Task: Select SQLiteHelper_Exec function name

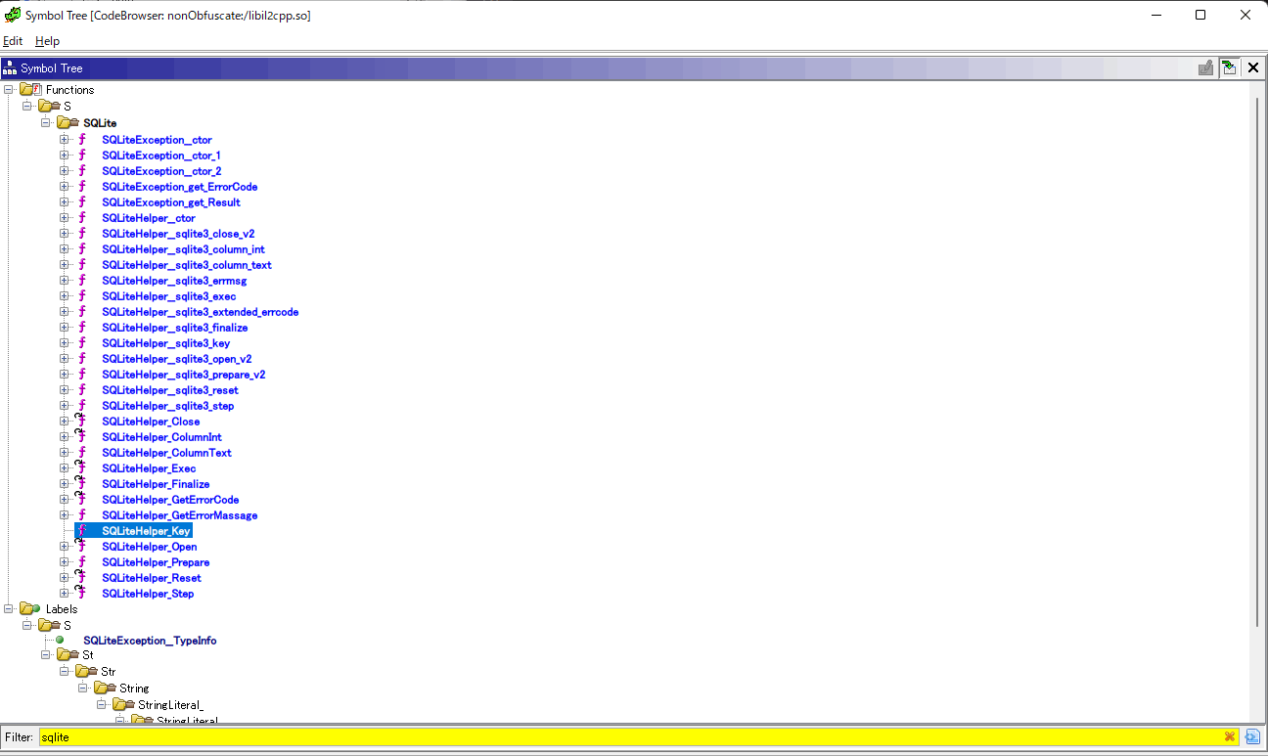Action: tap(149, 468)
